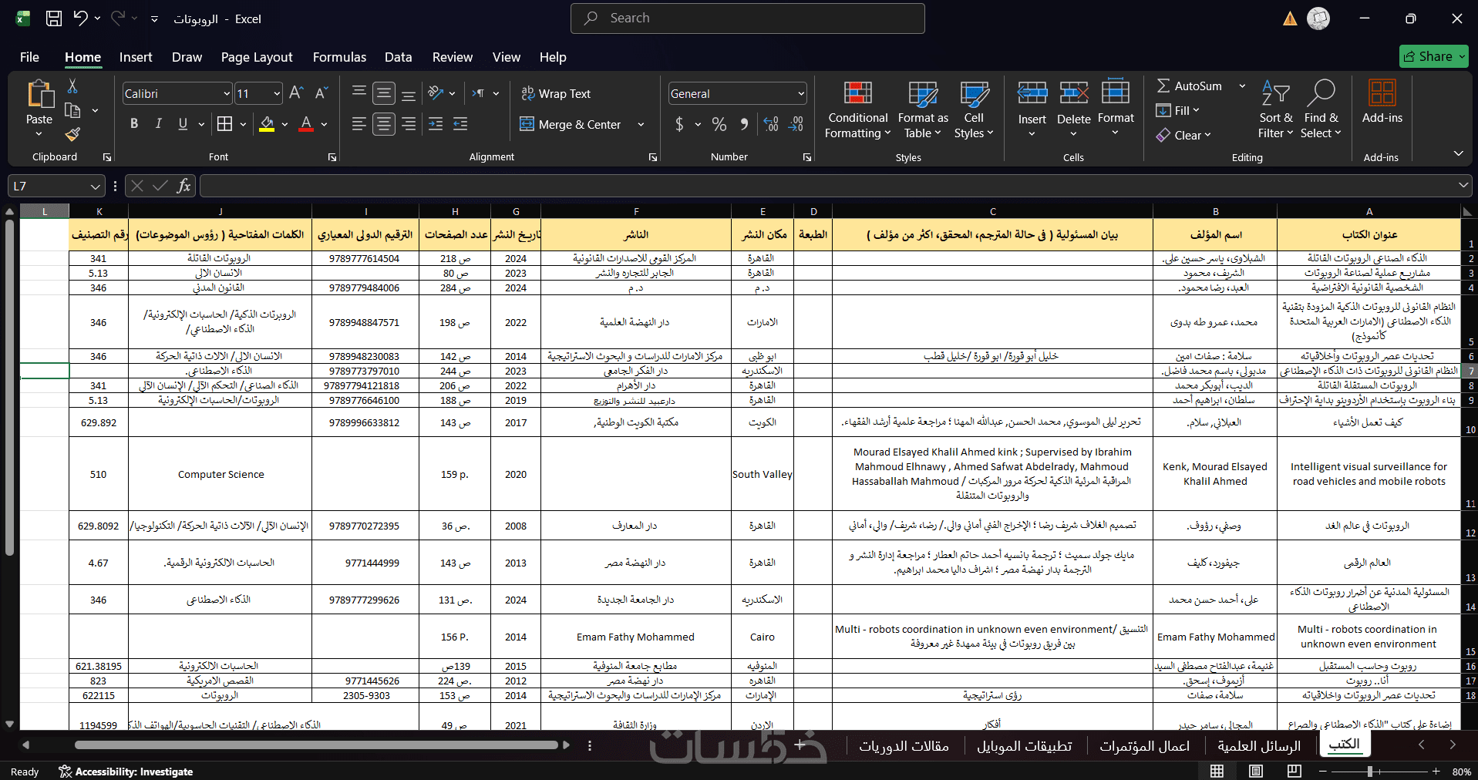Click the Paste clipboard icon
The image size is (1478, 780).
[x=39, y=93]
